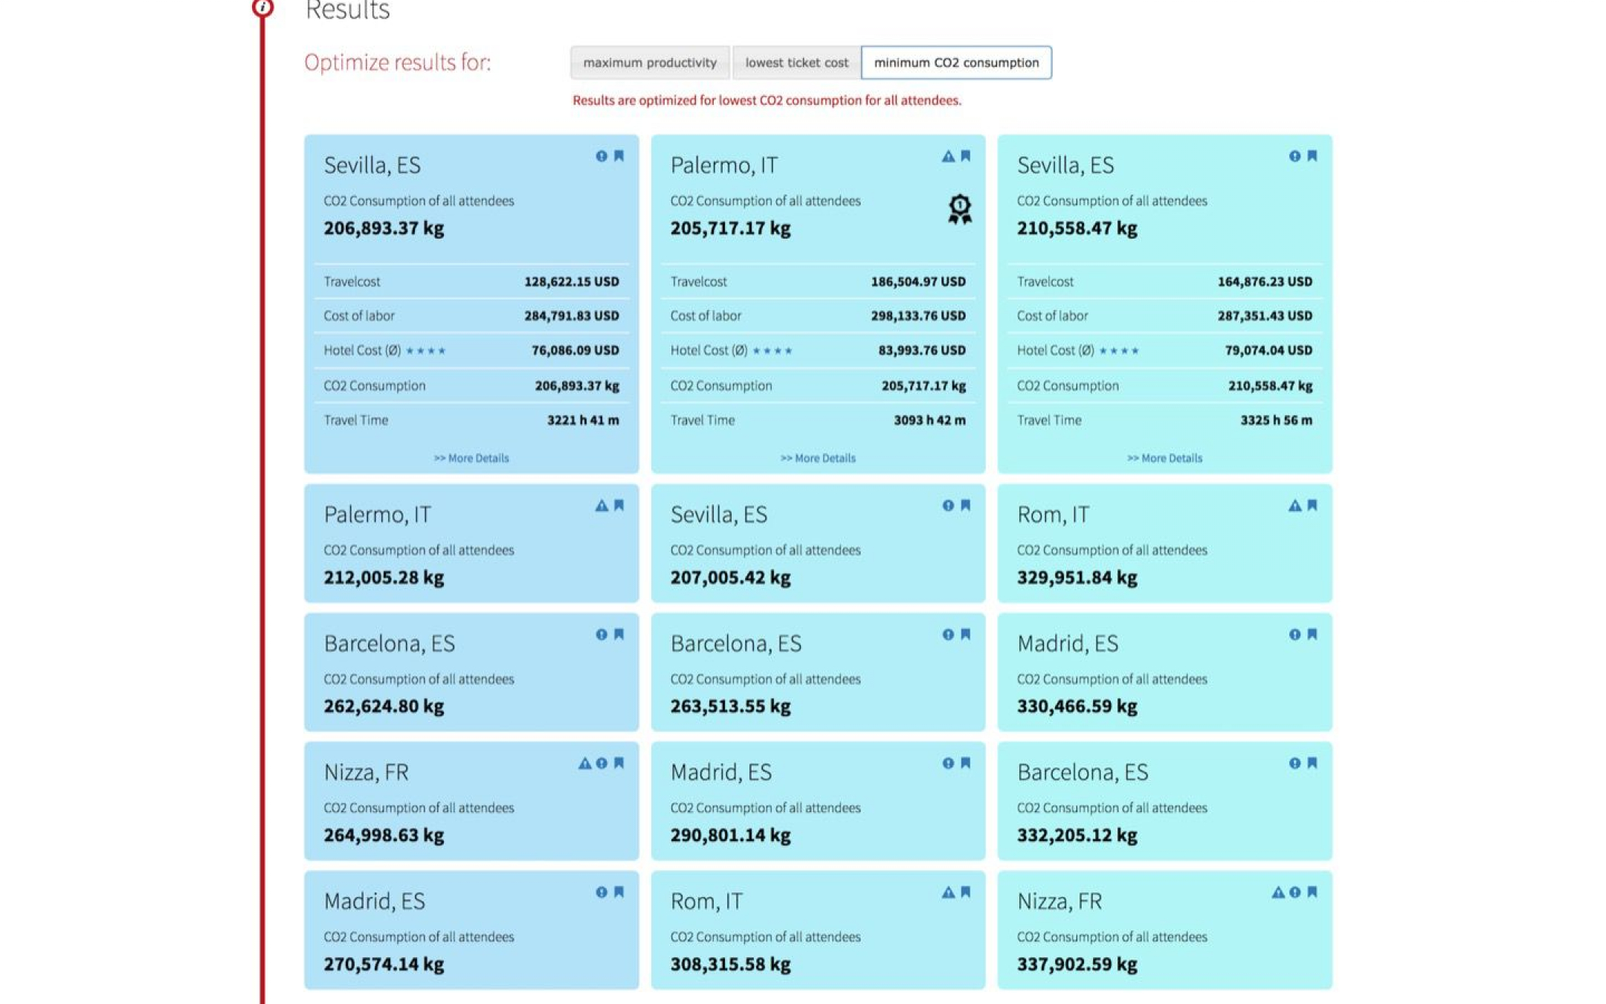The image size is (1606, 1004).
Task: Select minimum CO2 consumption option
Action: pyautogui.click(x=956, y=62)
